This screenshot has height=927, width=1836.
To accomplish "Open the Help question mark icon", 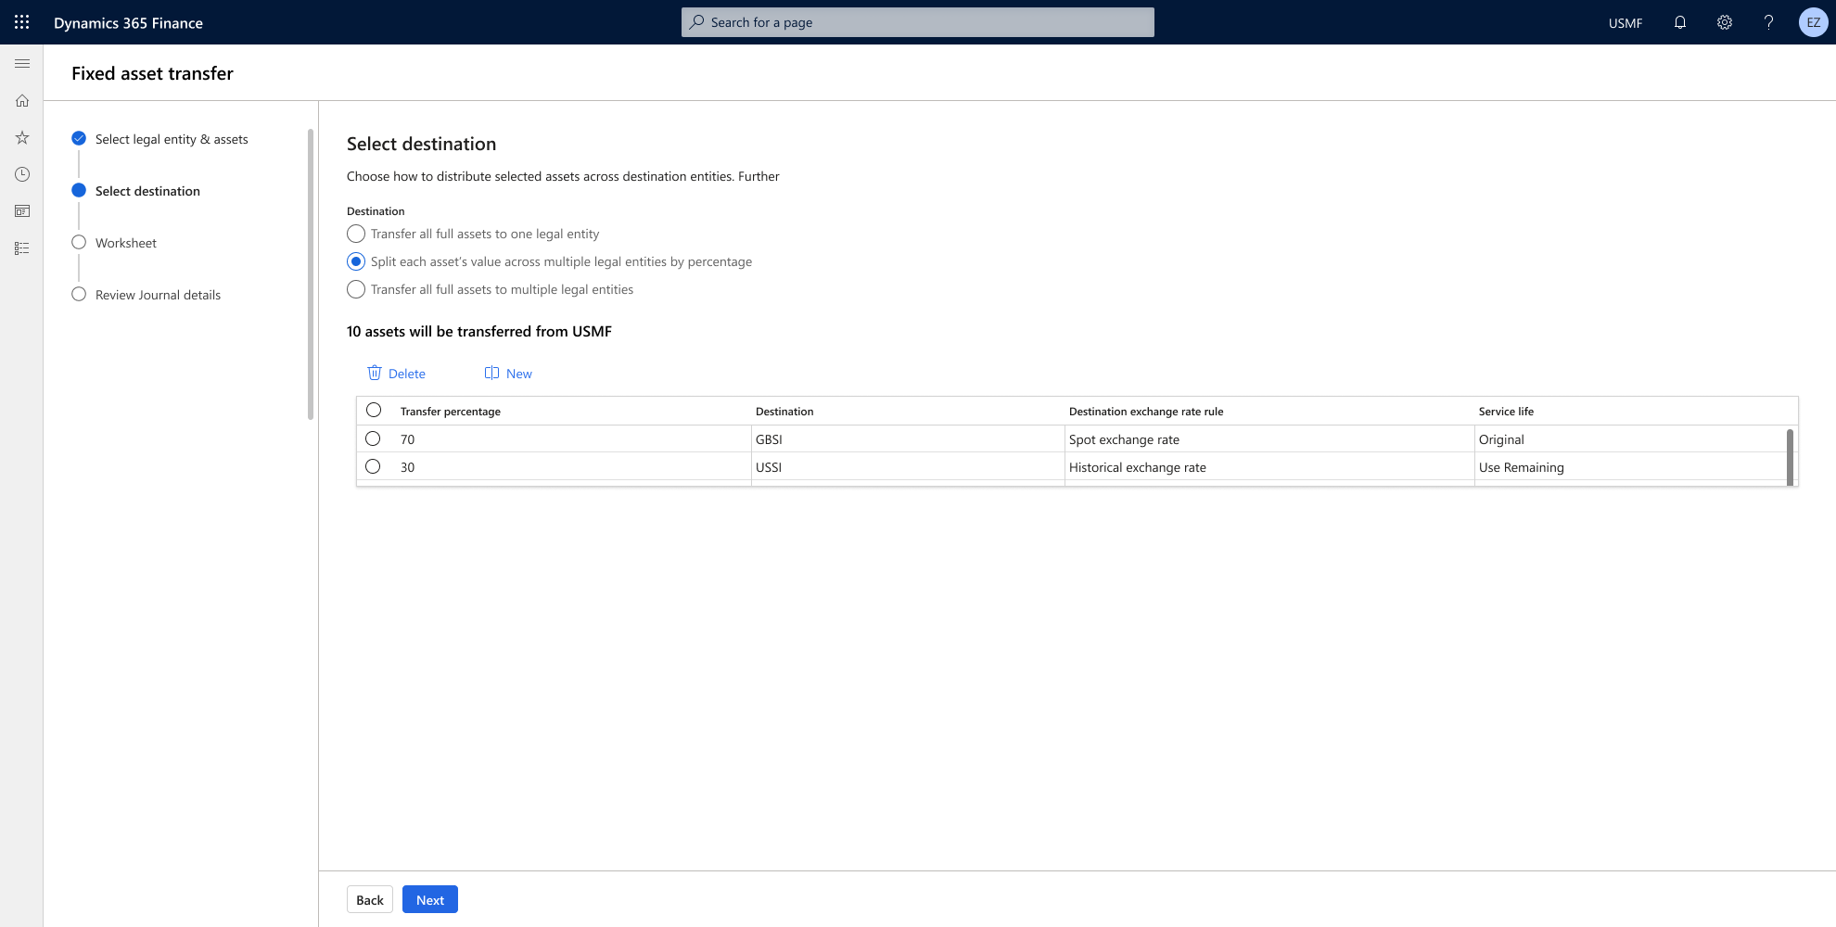I will click(x=1768, y=21).
